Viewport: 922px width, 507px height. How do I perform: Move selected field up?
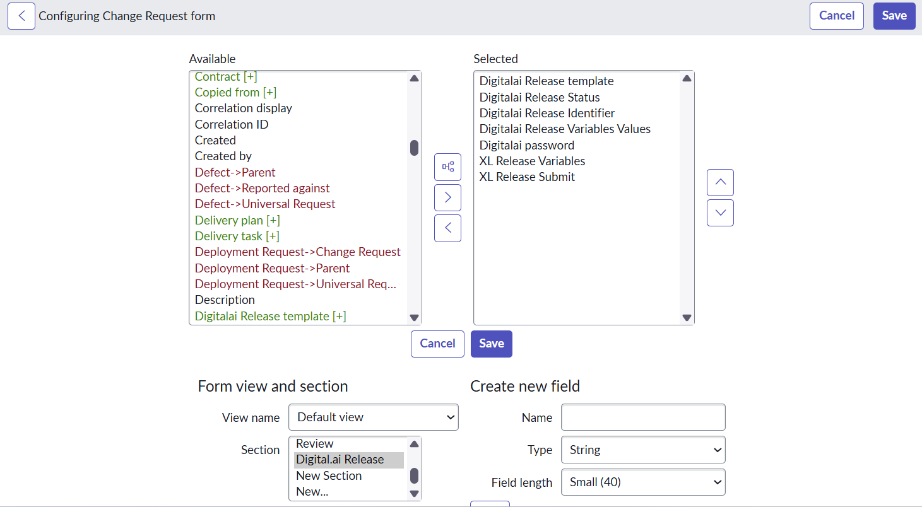click(x=721, y=182)
